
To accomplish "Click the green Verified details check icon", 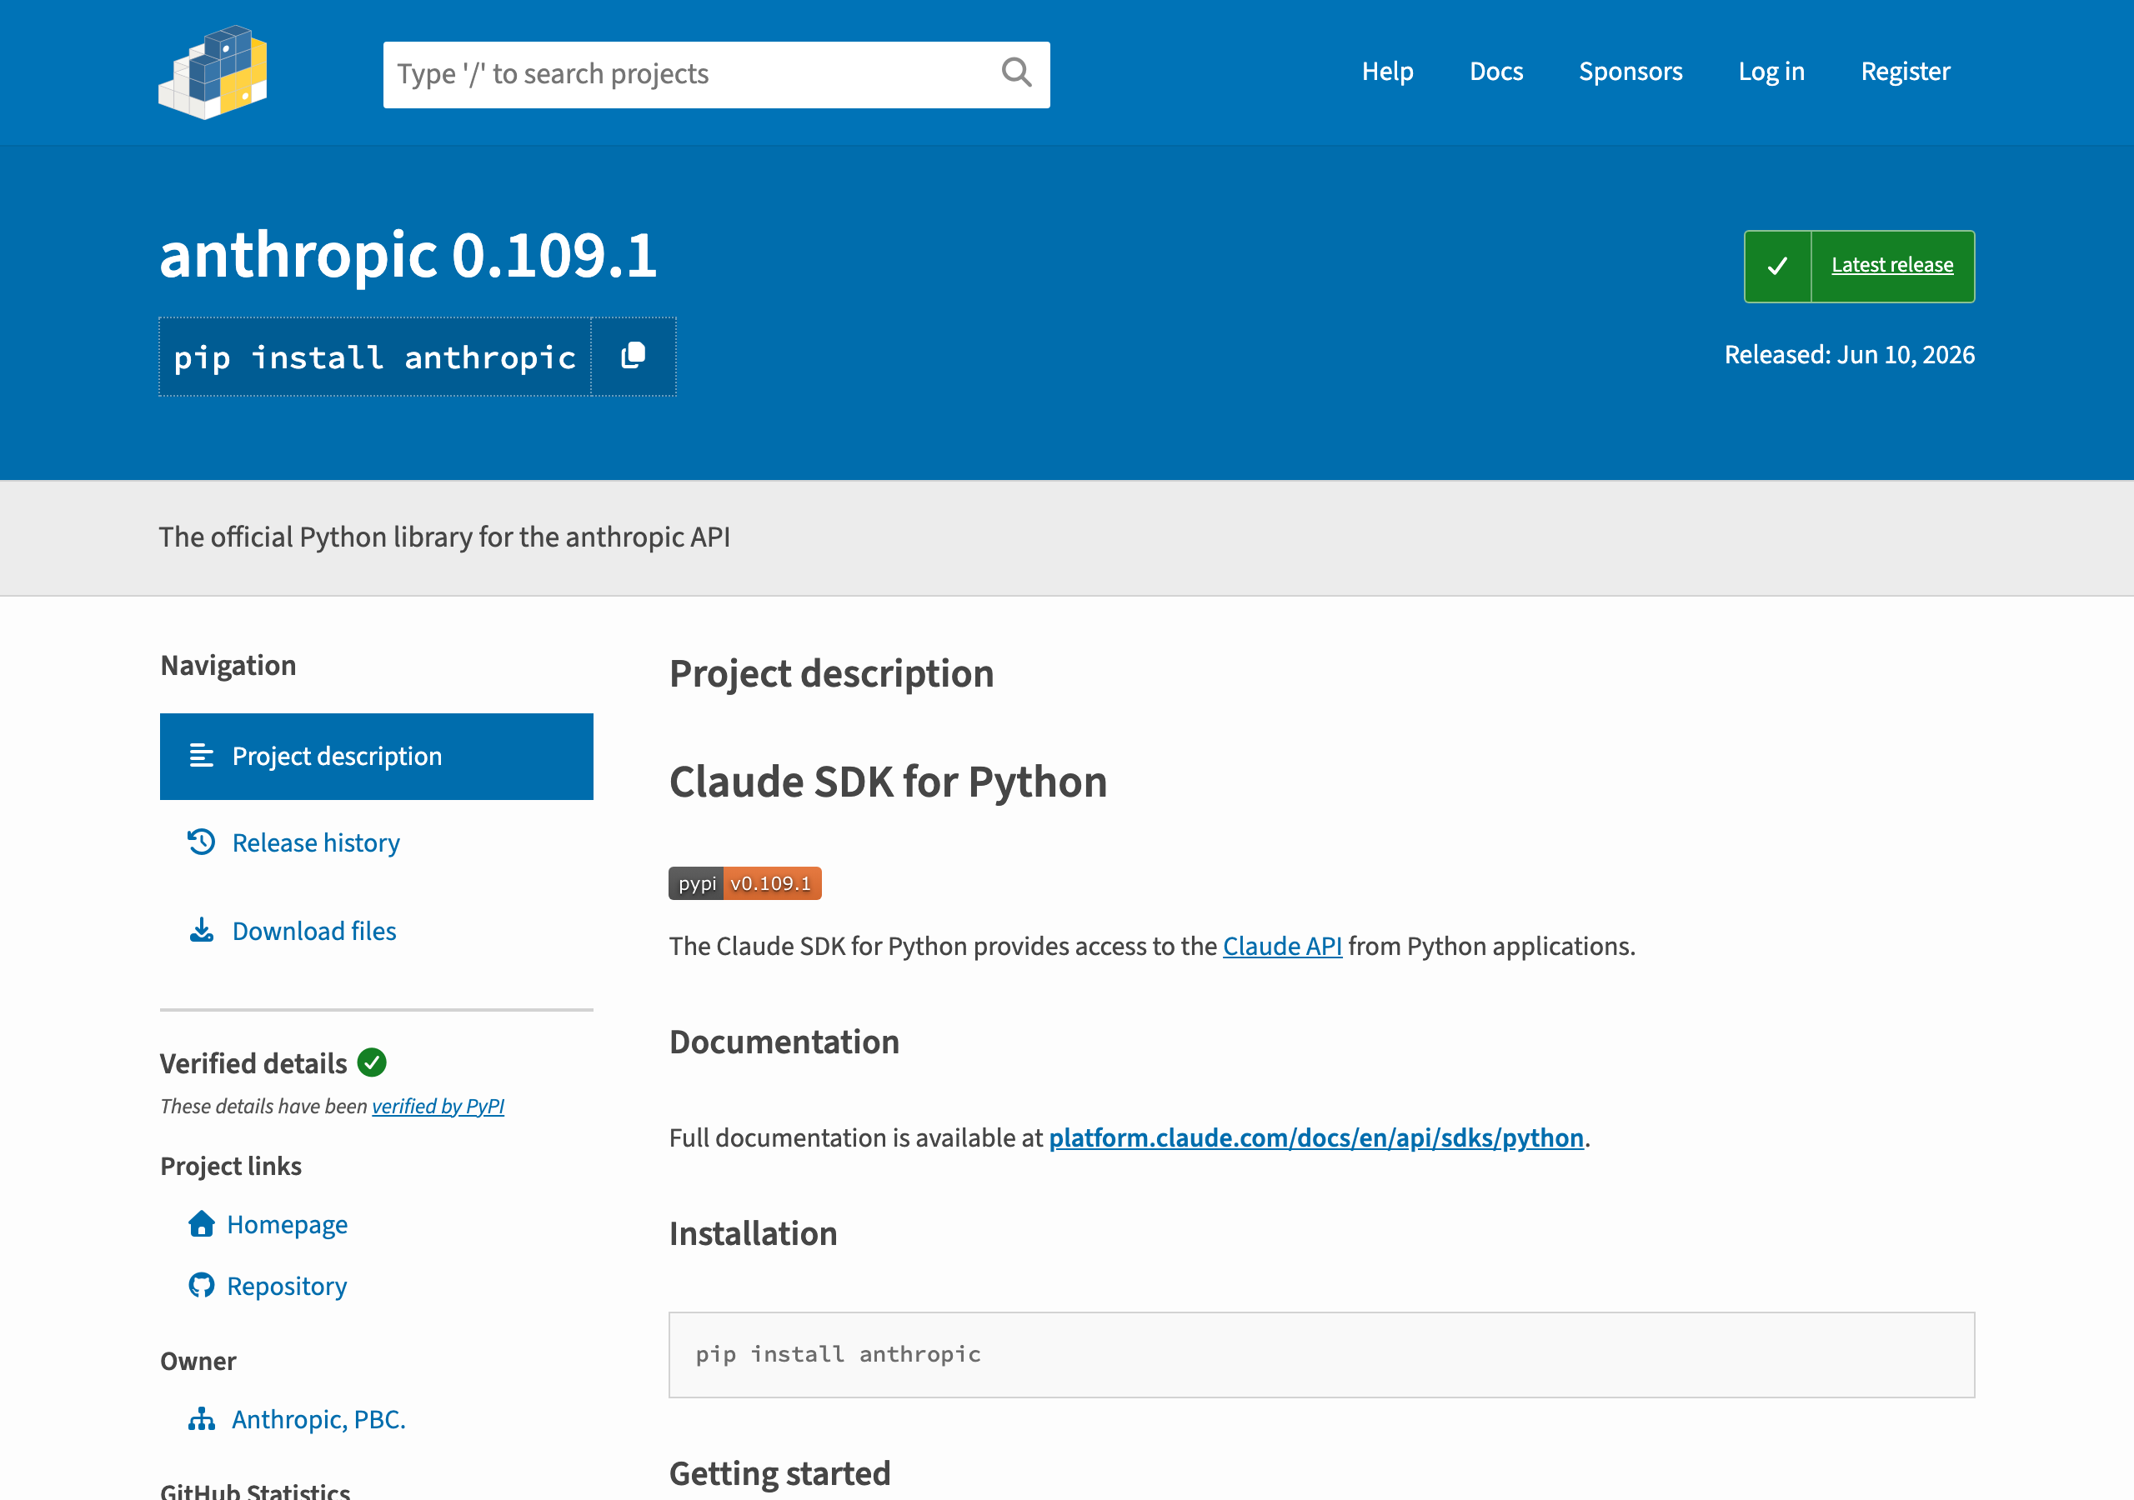I will click(372, 1062).
